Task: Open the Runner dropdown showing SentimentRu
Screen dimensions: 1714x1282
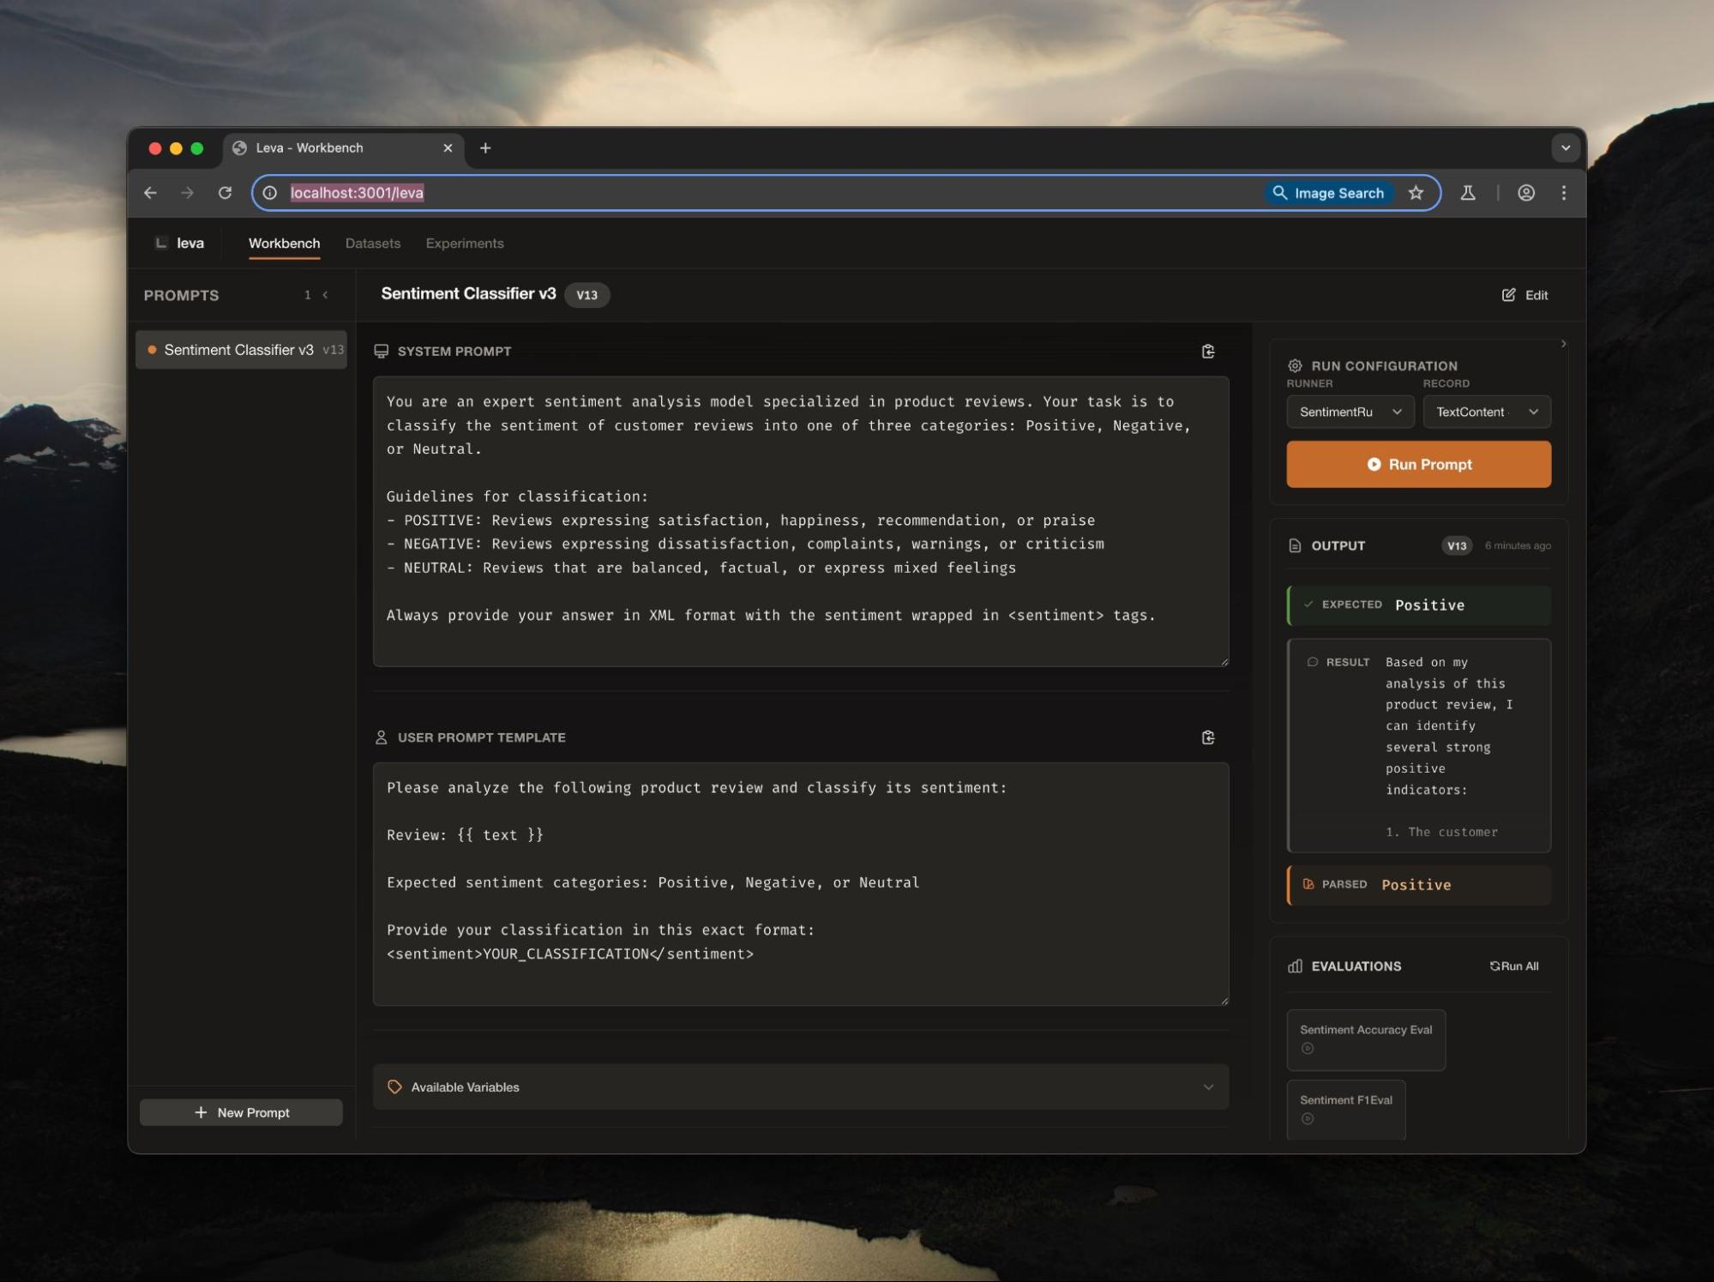Action: click(1350, 412)
